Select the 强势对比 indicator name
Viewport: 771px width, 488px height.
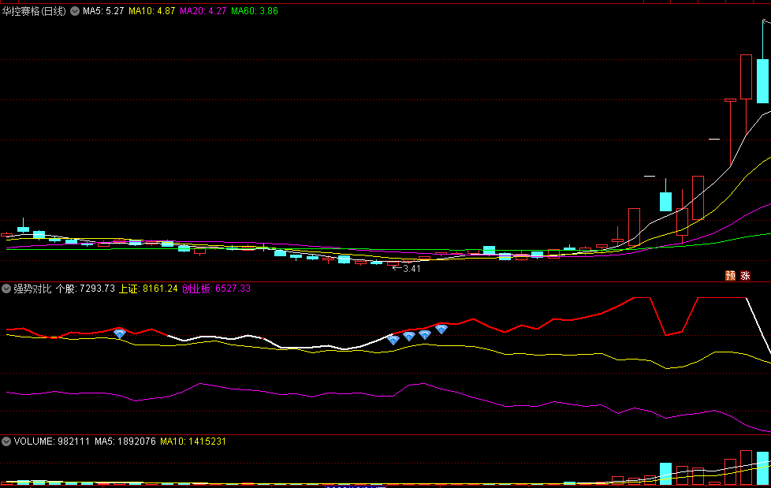tap(32, 289)
